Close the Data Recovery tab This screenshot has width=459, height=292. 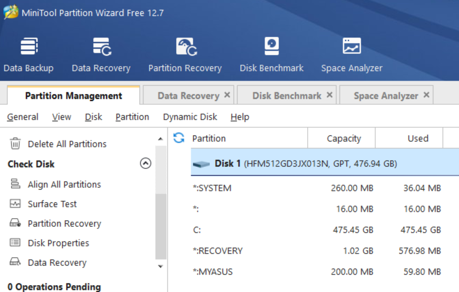227,94
